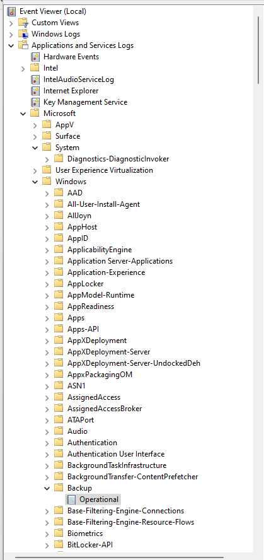Click the Applications and Services Logs icon
The height and width of the screenshot is (560, 264).
click(23, 45)
